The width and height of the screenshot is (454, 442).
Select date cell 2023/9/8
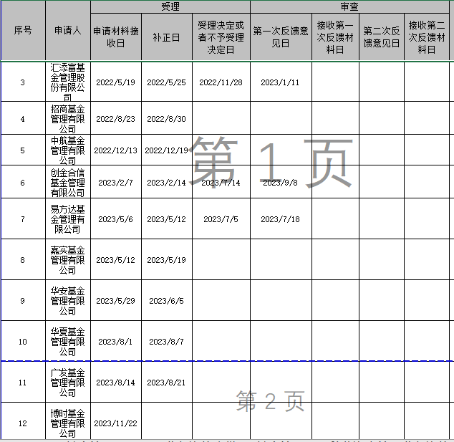280,183
